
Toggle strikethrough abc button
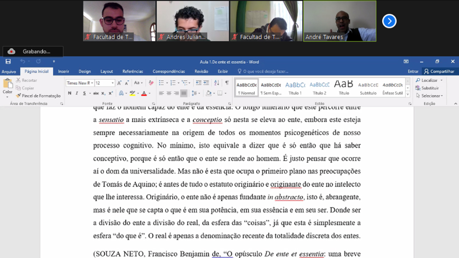click(x=96, y=93)
